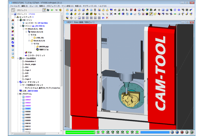Select the four views grid layout icon

[x=99, y=18]
